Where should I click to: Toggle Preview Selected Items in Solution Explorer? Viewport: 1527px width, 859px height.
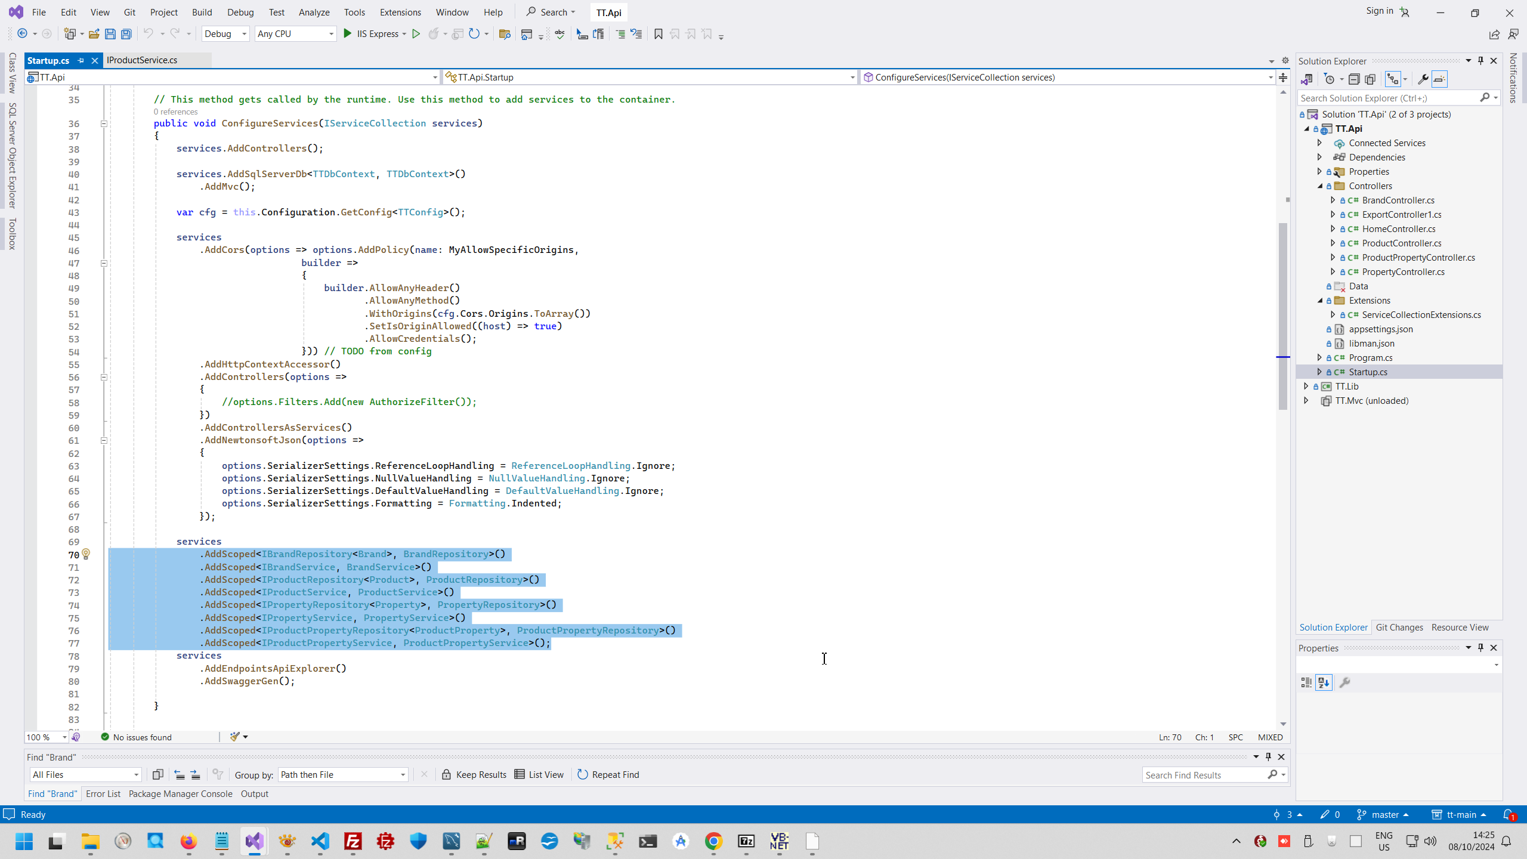1439,79
